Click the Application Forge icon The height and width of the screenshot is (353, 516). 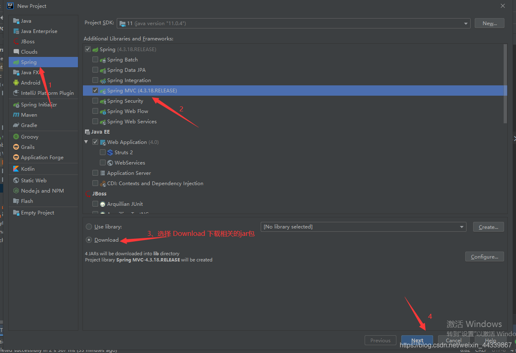(x=16, y=157)
